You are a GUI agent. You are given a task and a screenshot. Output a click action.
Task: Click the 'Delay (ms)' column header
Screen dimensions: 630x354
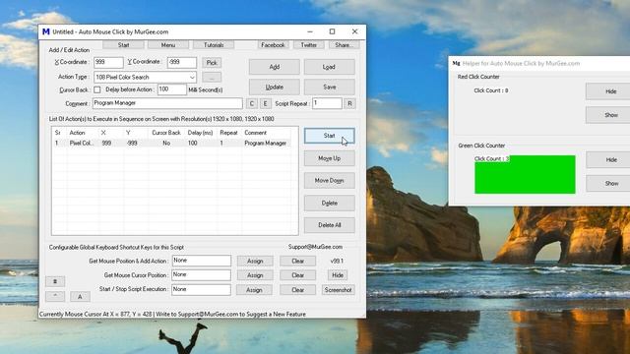click(201, 133)
